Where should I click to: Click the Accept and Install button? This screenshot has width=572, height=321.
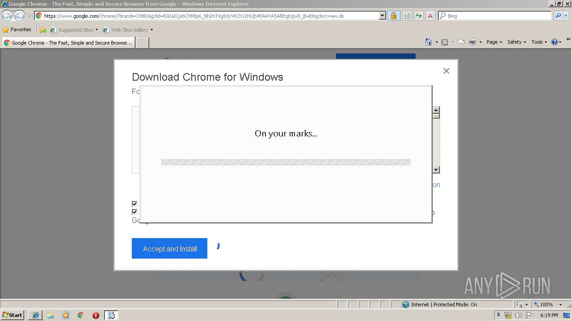[x=169, y=248]
